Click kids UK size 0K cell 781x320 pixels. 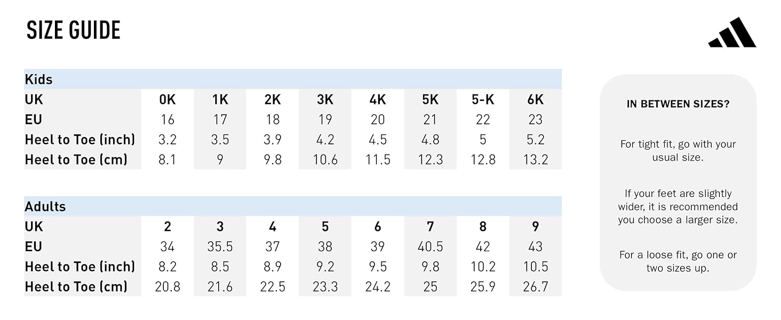pyautogui.click(x=168, y=100)
